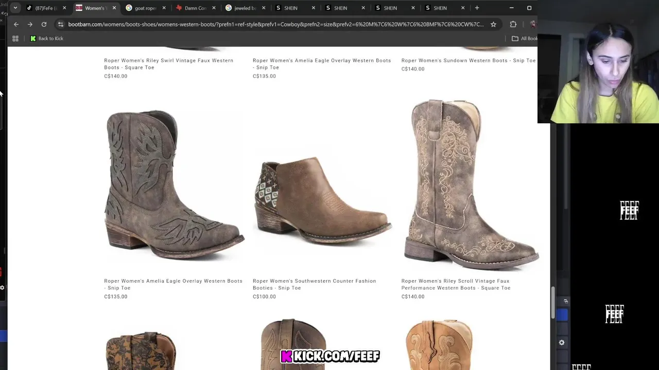
Task: Select the price under Riley Scroll boots
Action: point(413,297)
